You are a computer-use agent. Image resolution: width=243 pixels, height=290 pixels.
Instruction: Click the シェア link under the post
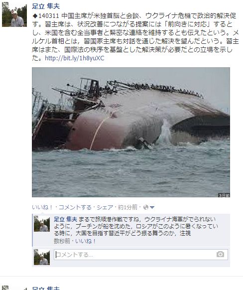click(105, 207)
